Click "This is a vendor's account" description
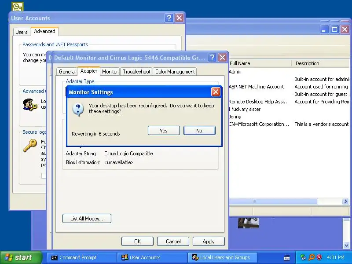 (322, 124)
